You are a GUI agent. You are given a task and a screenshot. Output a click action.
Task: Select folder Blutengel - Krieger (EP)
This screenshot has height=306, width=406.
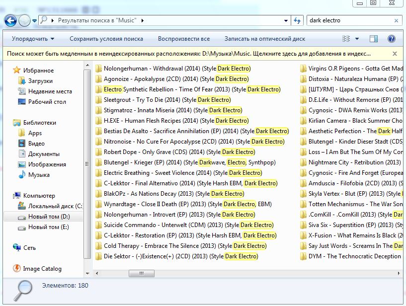pyautogui.click(x=185, y=162)
